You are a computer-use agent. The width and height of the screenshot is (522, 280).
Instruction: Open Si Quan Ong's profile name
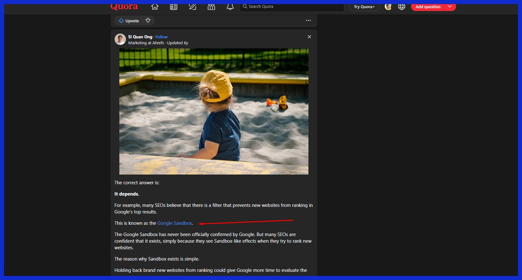point(140,37)
